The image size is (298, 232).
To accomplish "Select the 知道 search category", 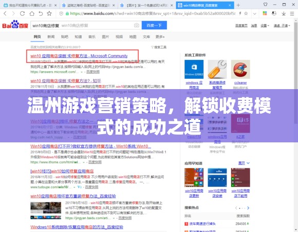I will (78, 37).
